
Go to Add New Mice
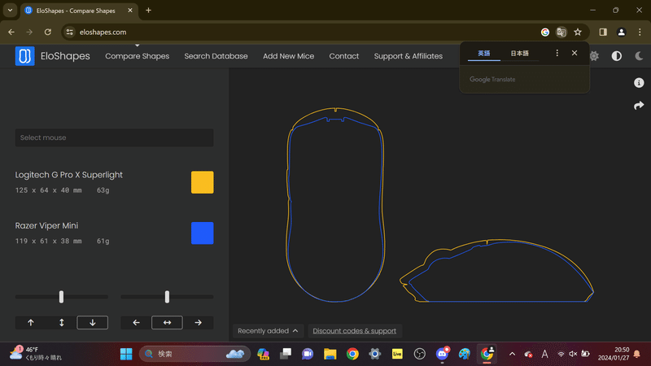click(289, 56)
